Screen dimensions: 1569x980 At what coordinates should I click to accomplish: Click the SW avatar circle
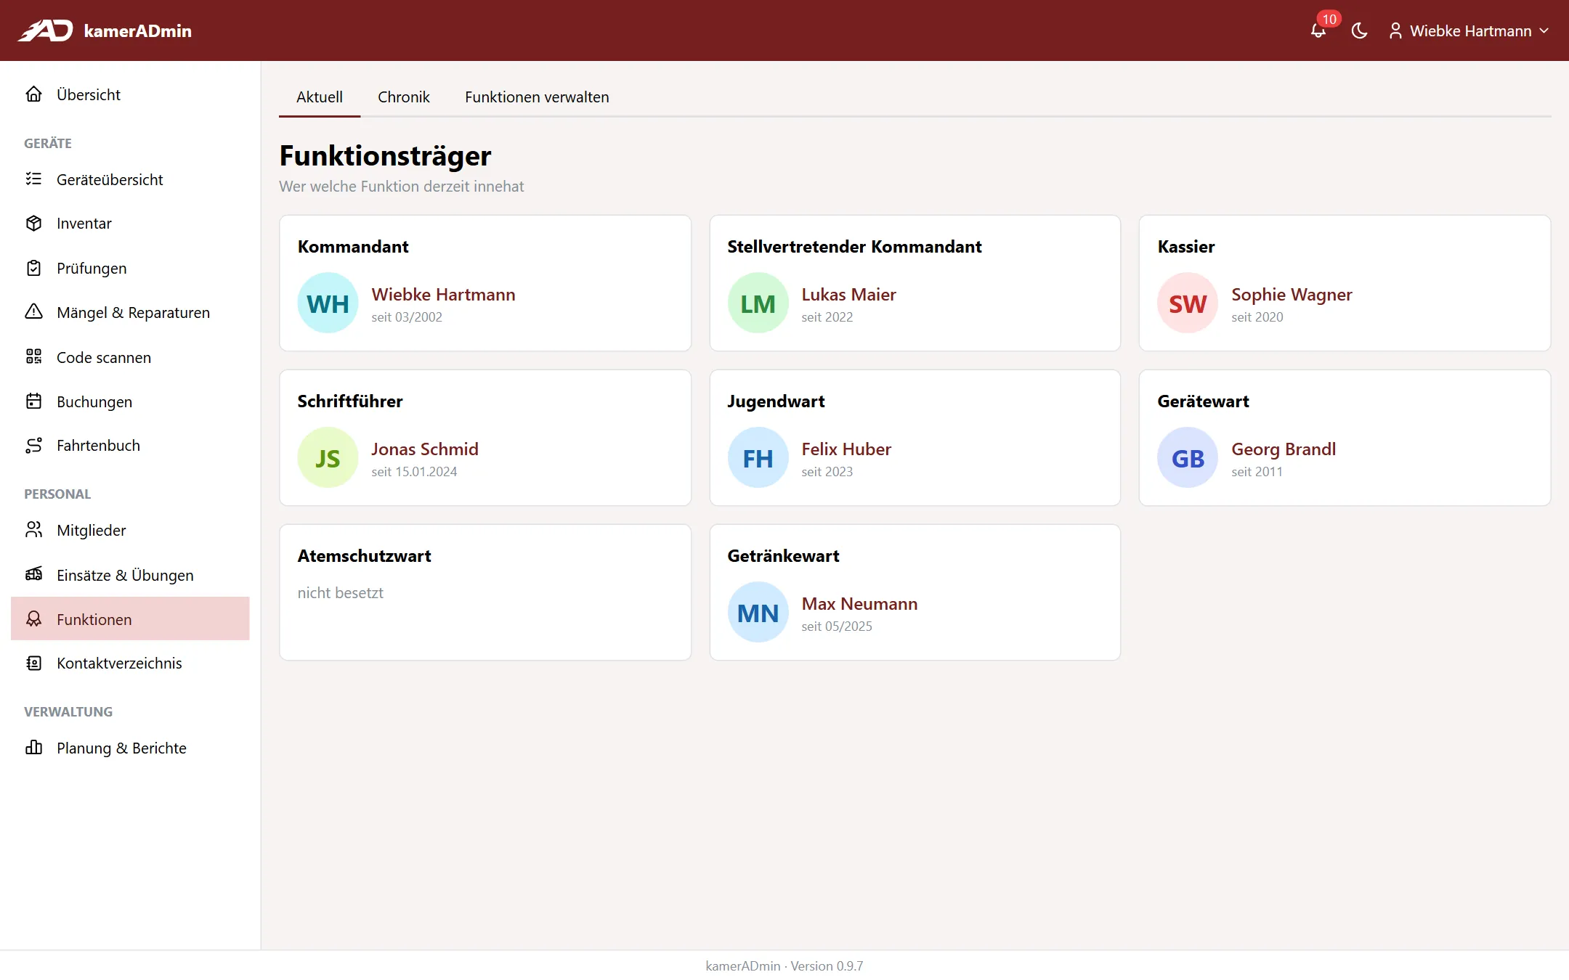coord(1188,303)
